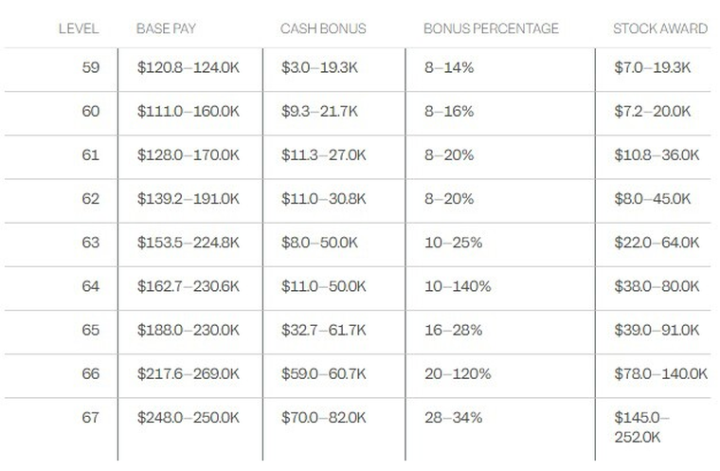Click the level 67 row label

click(91, 417)
